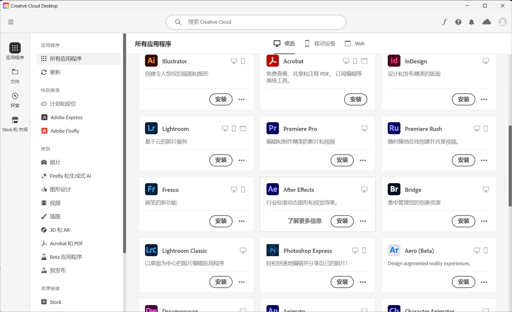The image size is (512, 312).
Task: Click the After Effects app icon
Action: [273, 189]
